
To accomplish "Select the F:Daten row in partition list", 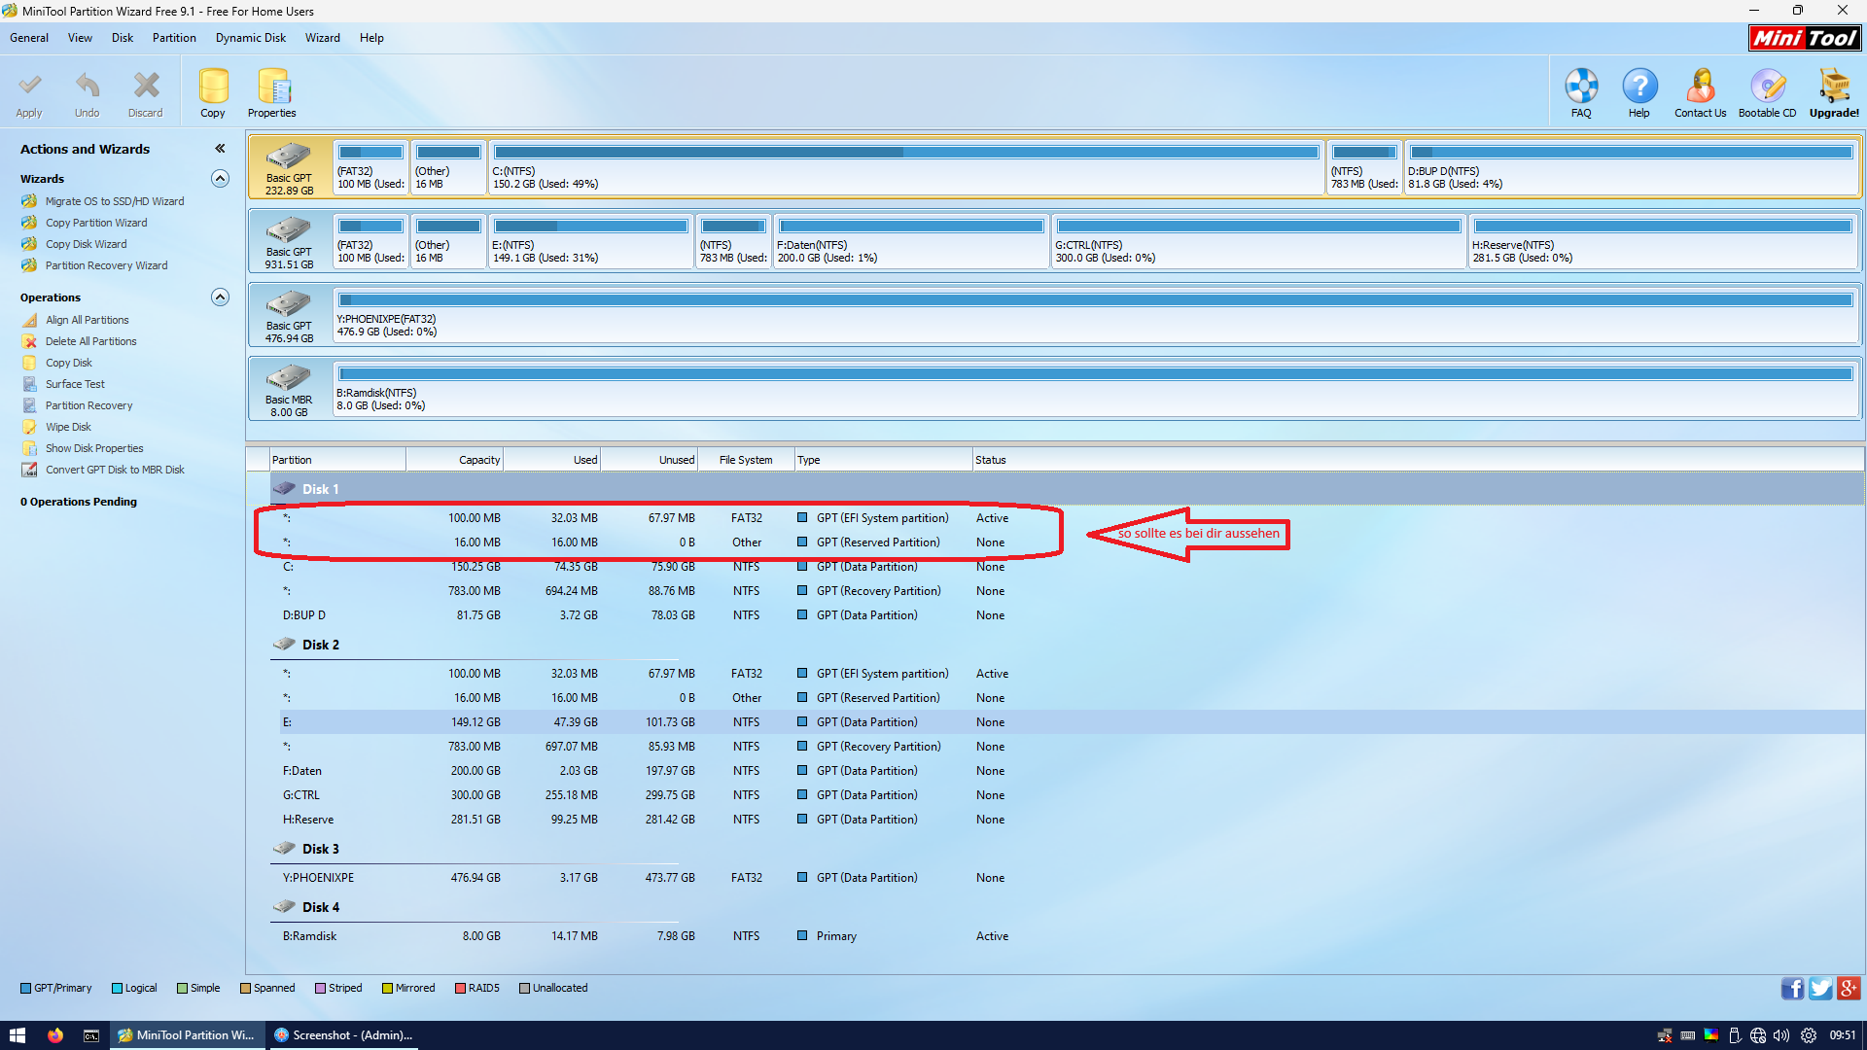I will tap(302, 771).
